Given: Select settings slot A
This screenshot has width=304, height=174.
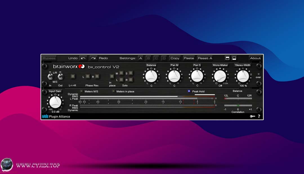Looking at the screenshot, I should [140, 58].
